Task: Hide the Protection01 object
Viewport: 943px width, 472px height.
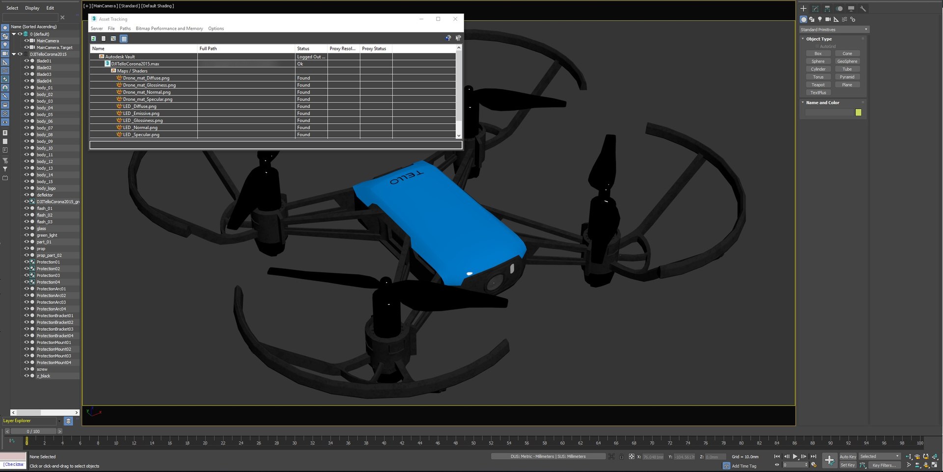Action: coord(27,262)
